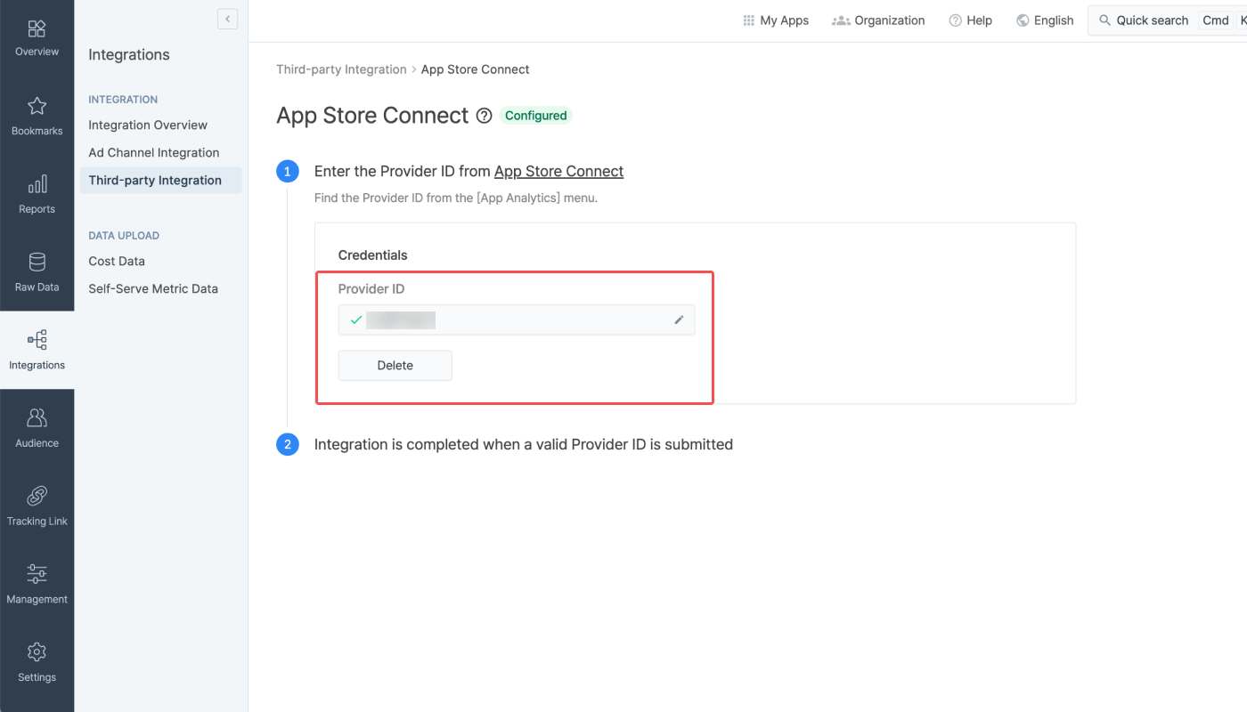Open Bookmarks star icon
Screen dimensions: 1247x712
37,106
